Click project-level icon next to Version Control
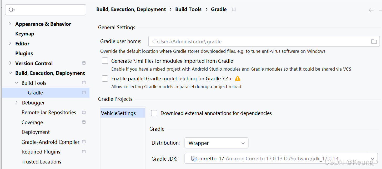Screen dimensions: 382x169 click(84, 63)
